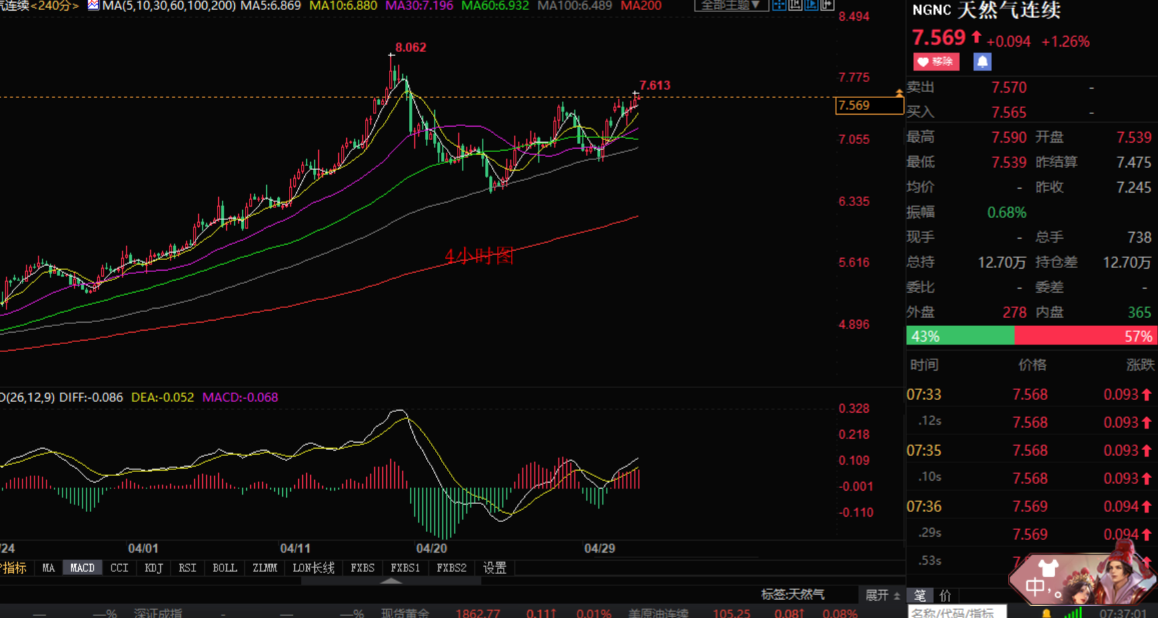Click the blue play-style chart toolbar icon

coord(811,5)
